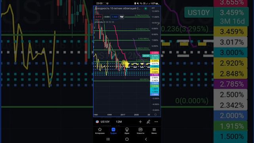Screen dimensions: 254x143
Task: Tap Android recent apps button
Action: tap(108, 139)
